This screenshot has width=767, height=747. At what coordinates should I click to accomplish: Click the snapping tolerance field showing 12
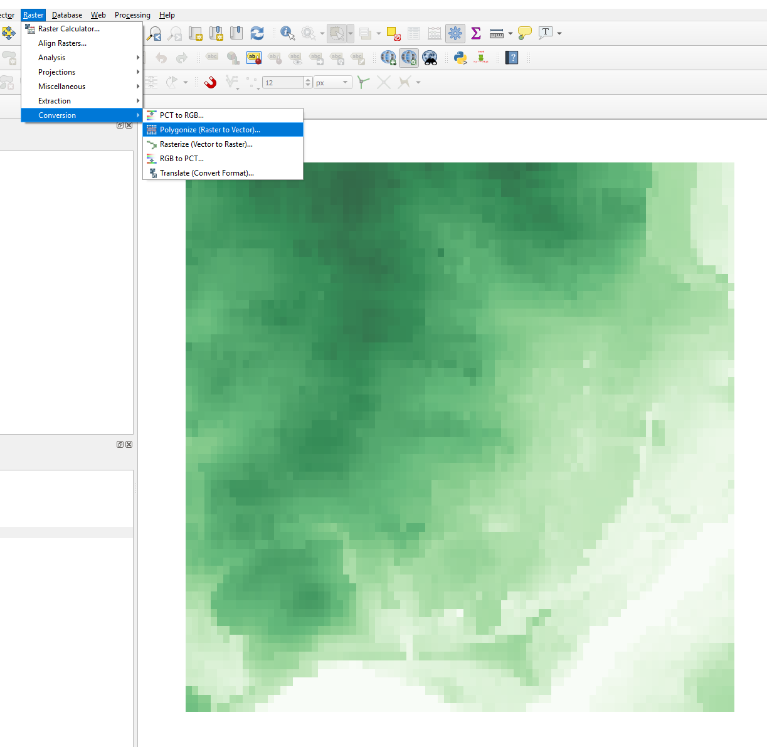pyautogui.click(x=283, y=83)
